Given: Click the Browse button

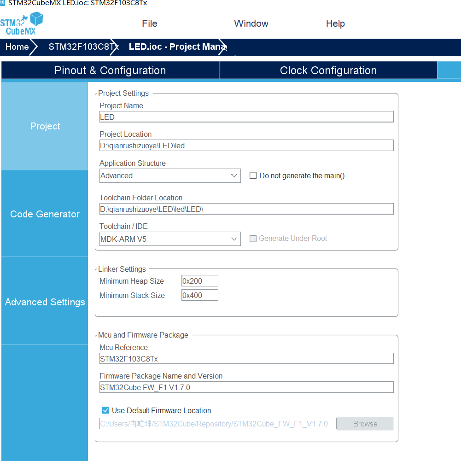Looking at the screenshot, I should click(x=365, y=424).
